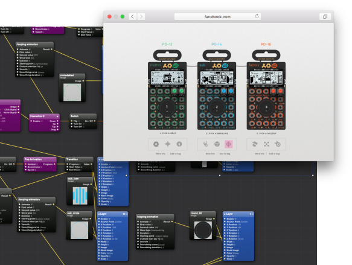
Task: Click the Drag output port on Interaction 2
Action: pos(58,130)
